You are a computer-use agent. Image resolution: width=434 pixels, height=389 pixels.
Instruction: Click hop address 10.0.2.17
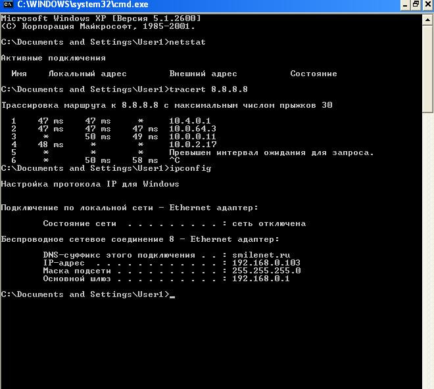(x=193, y=145)
